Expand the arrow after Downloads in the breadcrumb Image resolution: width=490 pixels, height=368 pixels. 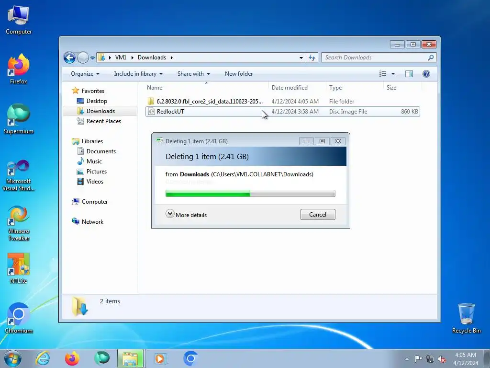pyautogui.click(x=172, y=57)
